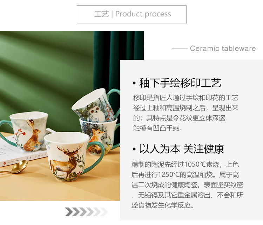Click the bullet before 以人为本
This screenshot has height=225, width=263.
click(x=134, y=149)
